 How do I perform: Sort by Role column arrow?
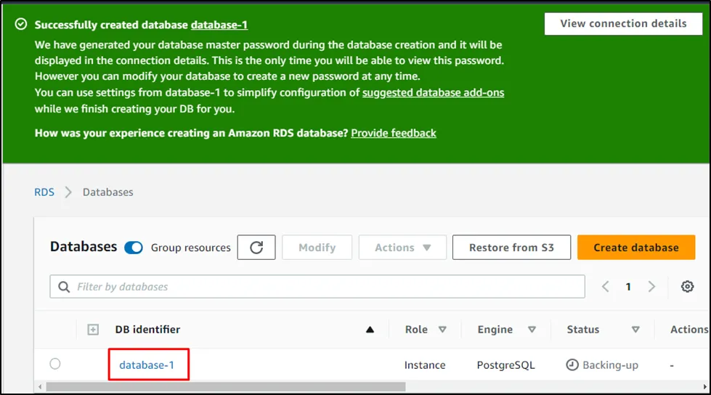[x=442, y=330]
